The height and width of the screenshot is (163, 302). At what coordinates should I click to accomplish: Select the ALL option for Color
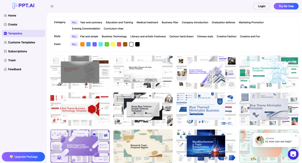(74, 44)
